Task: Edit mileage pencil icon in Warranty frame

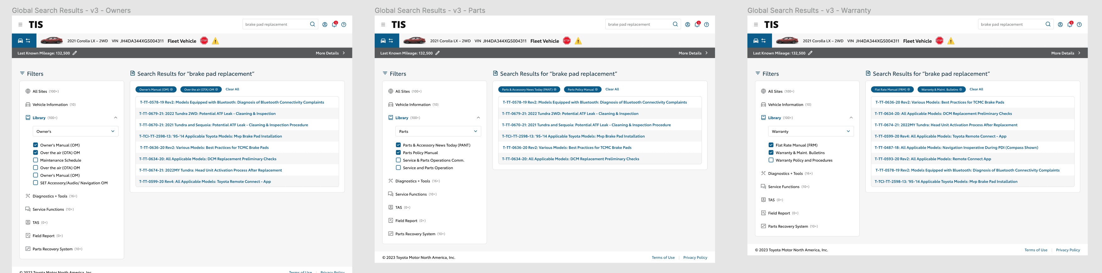Action: 810,53
